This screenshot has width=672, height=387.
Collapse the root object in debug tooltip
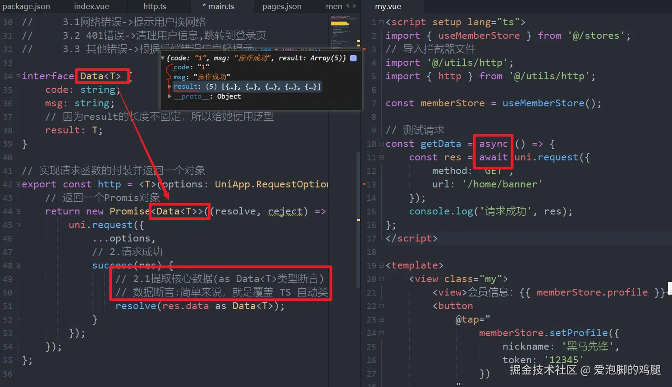point(163,58)
